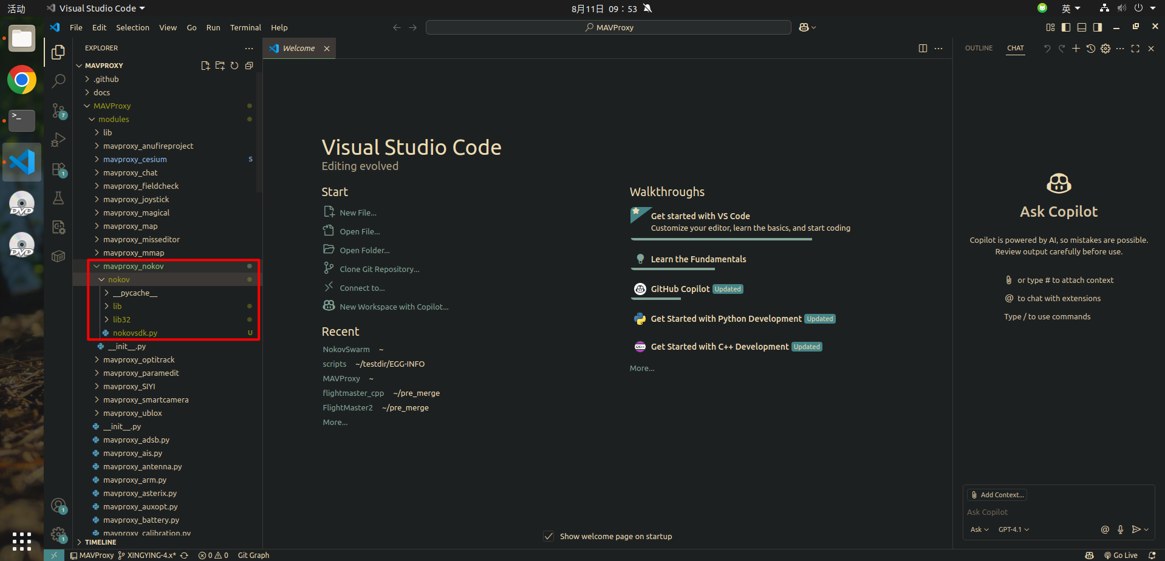Click the New File icon in Explorer header
This screenshot has width=1165, height=561.
(205, 66)
